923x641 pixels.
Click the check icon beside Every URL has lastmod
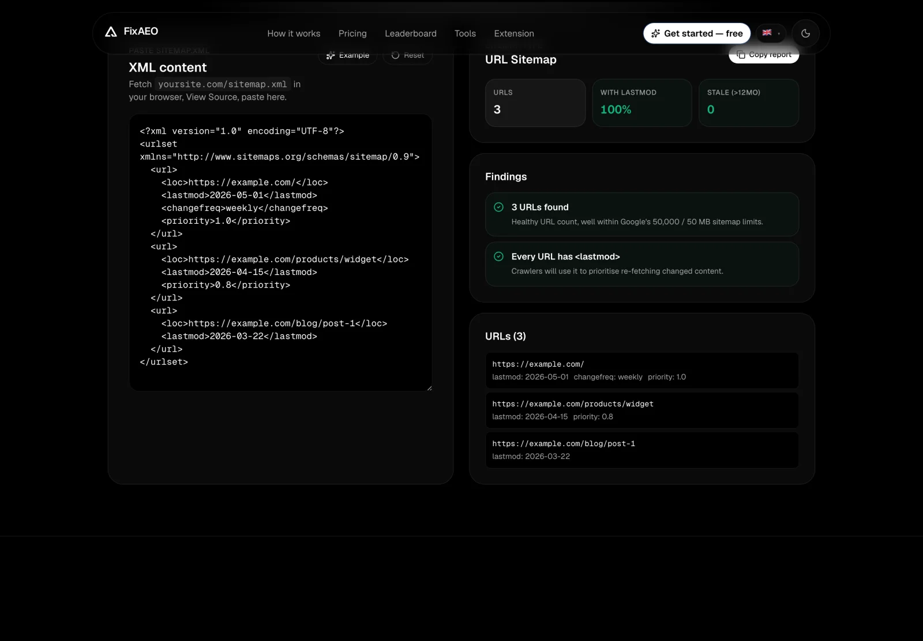[x=499, y=257]
